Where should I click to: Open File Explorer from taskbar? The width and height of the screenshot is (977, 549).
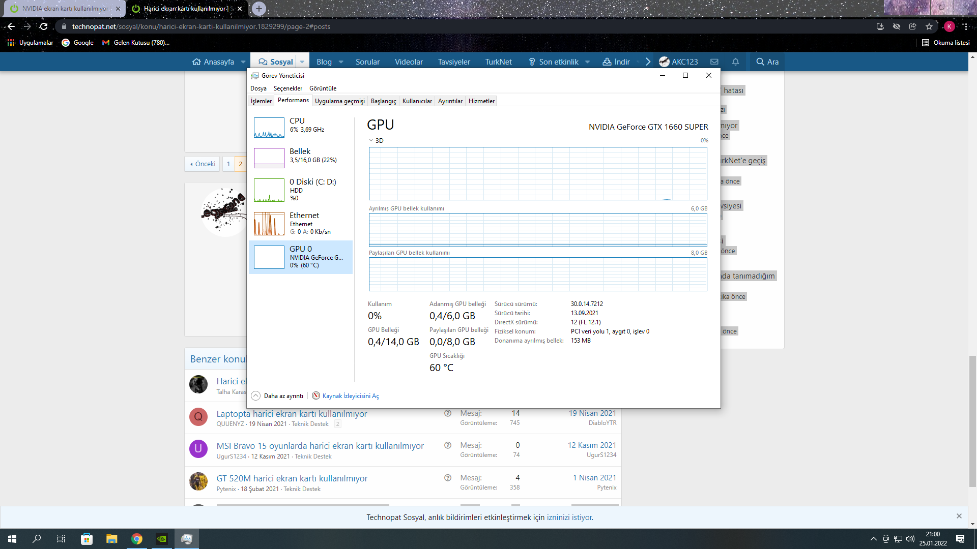coord(111,539)
